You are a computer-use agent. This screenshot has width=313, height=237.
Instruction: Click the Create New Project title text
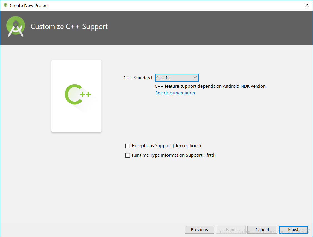coord(29,5)
